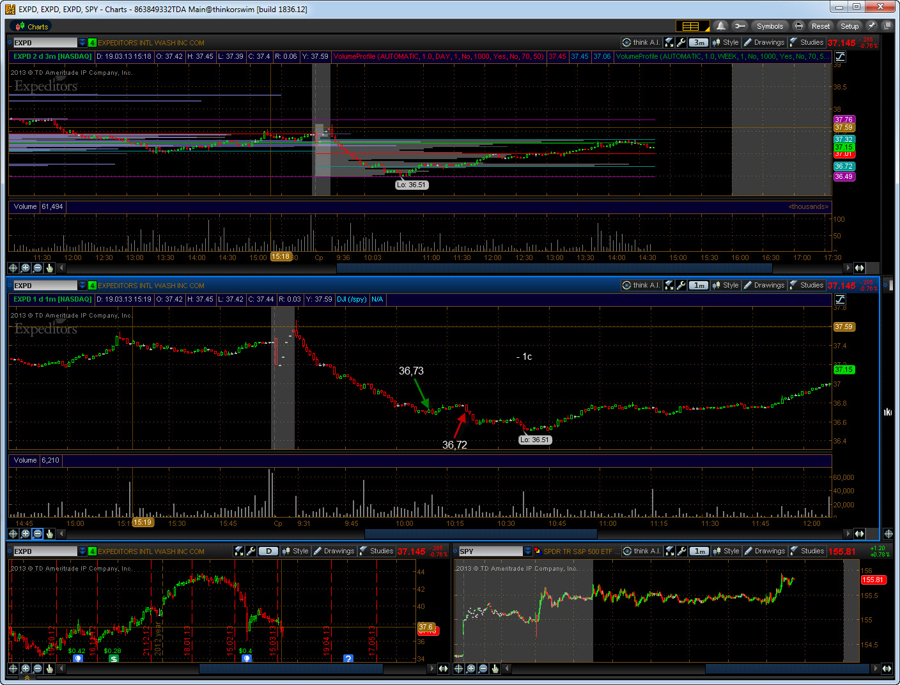Open Studies menu in top EXPD chart
Viewport: 900px width, 685px height.
(807, 42)
